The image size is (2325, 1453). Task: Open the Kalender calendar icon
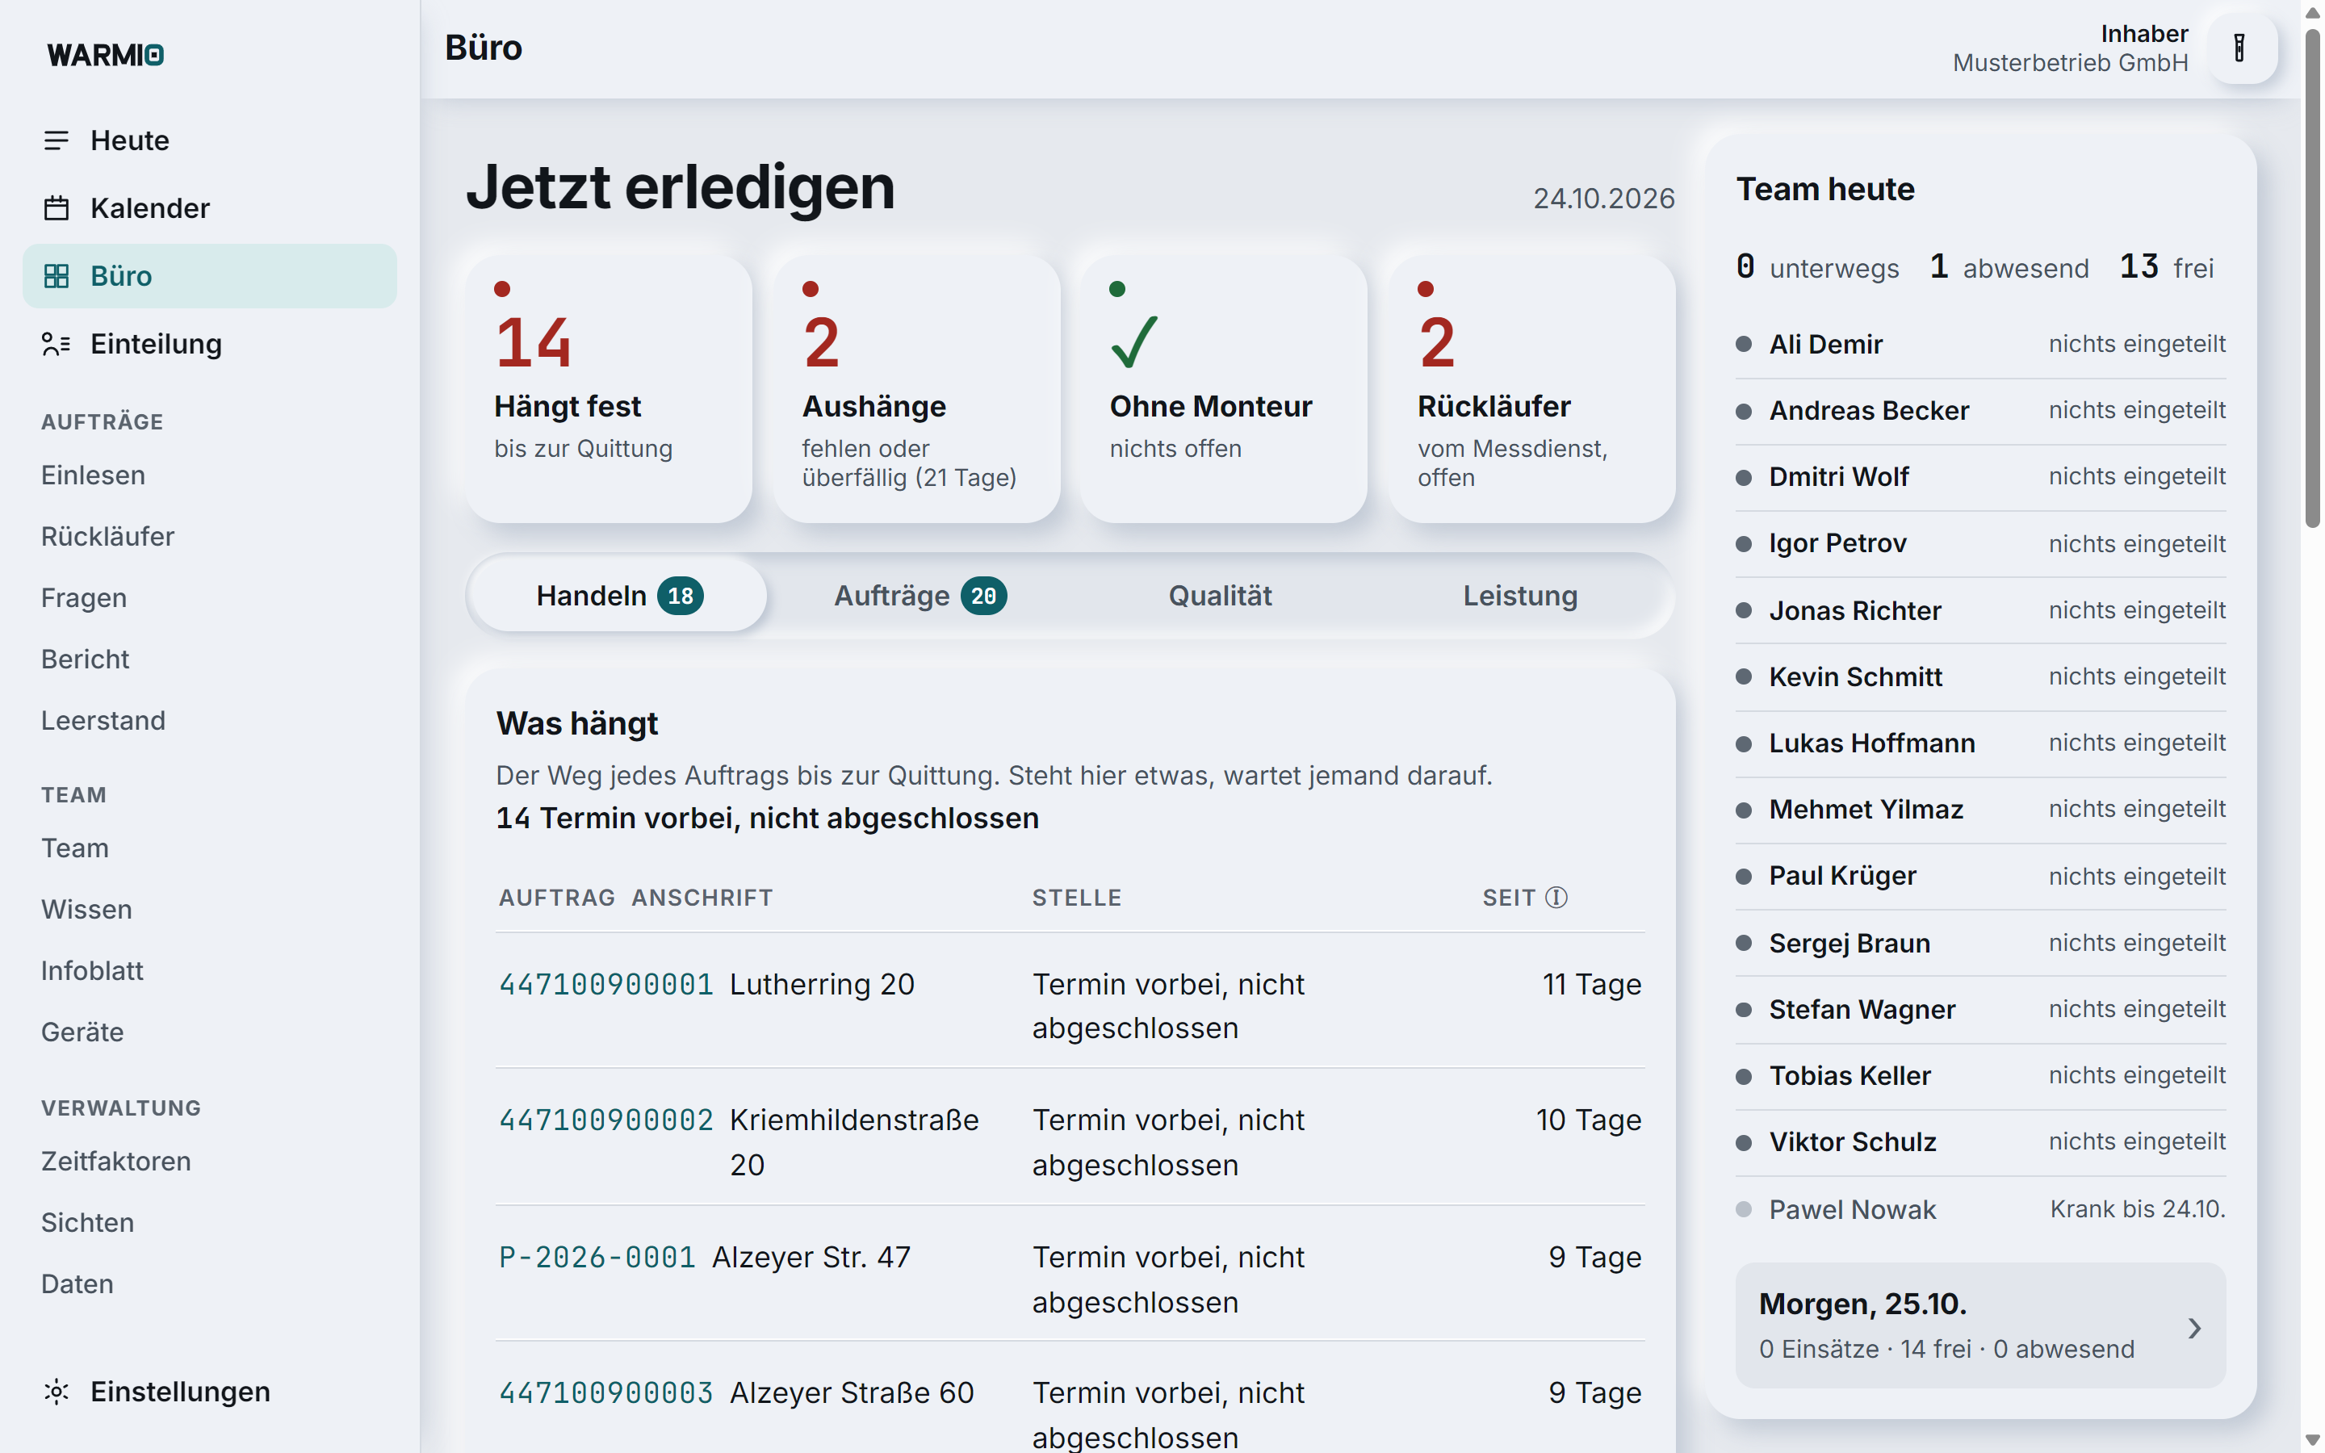[x=57, y=207]
